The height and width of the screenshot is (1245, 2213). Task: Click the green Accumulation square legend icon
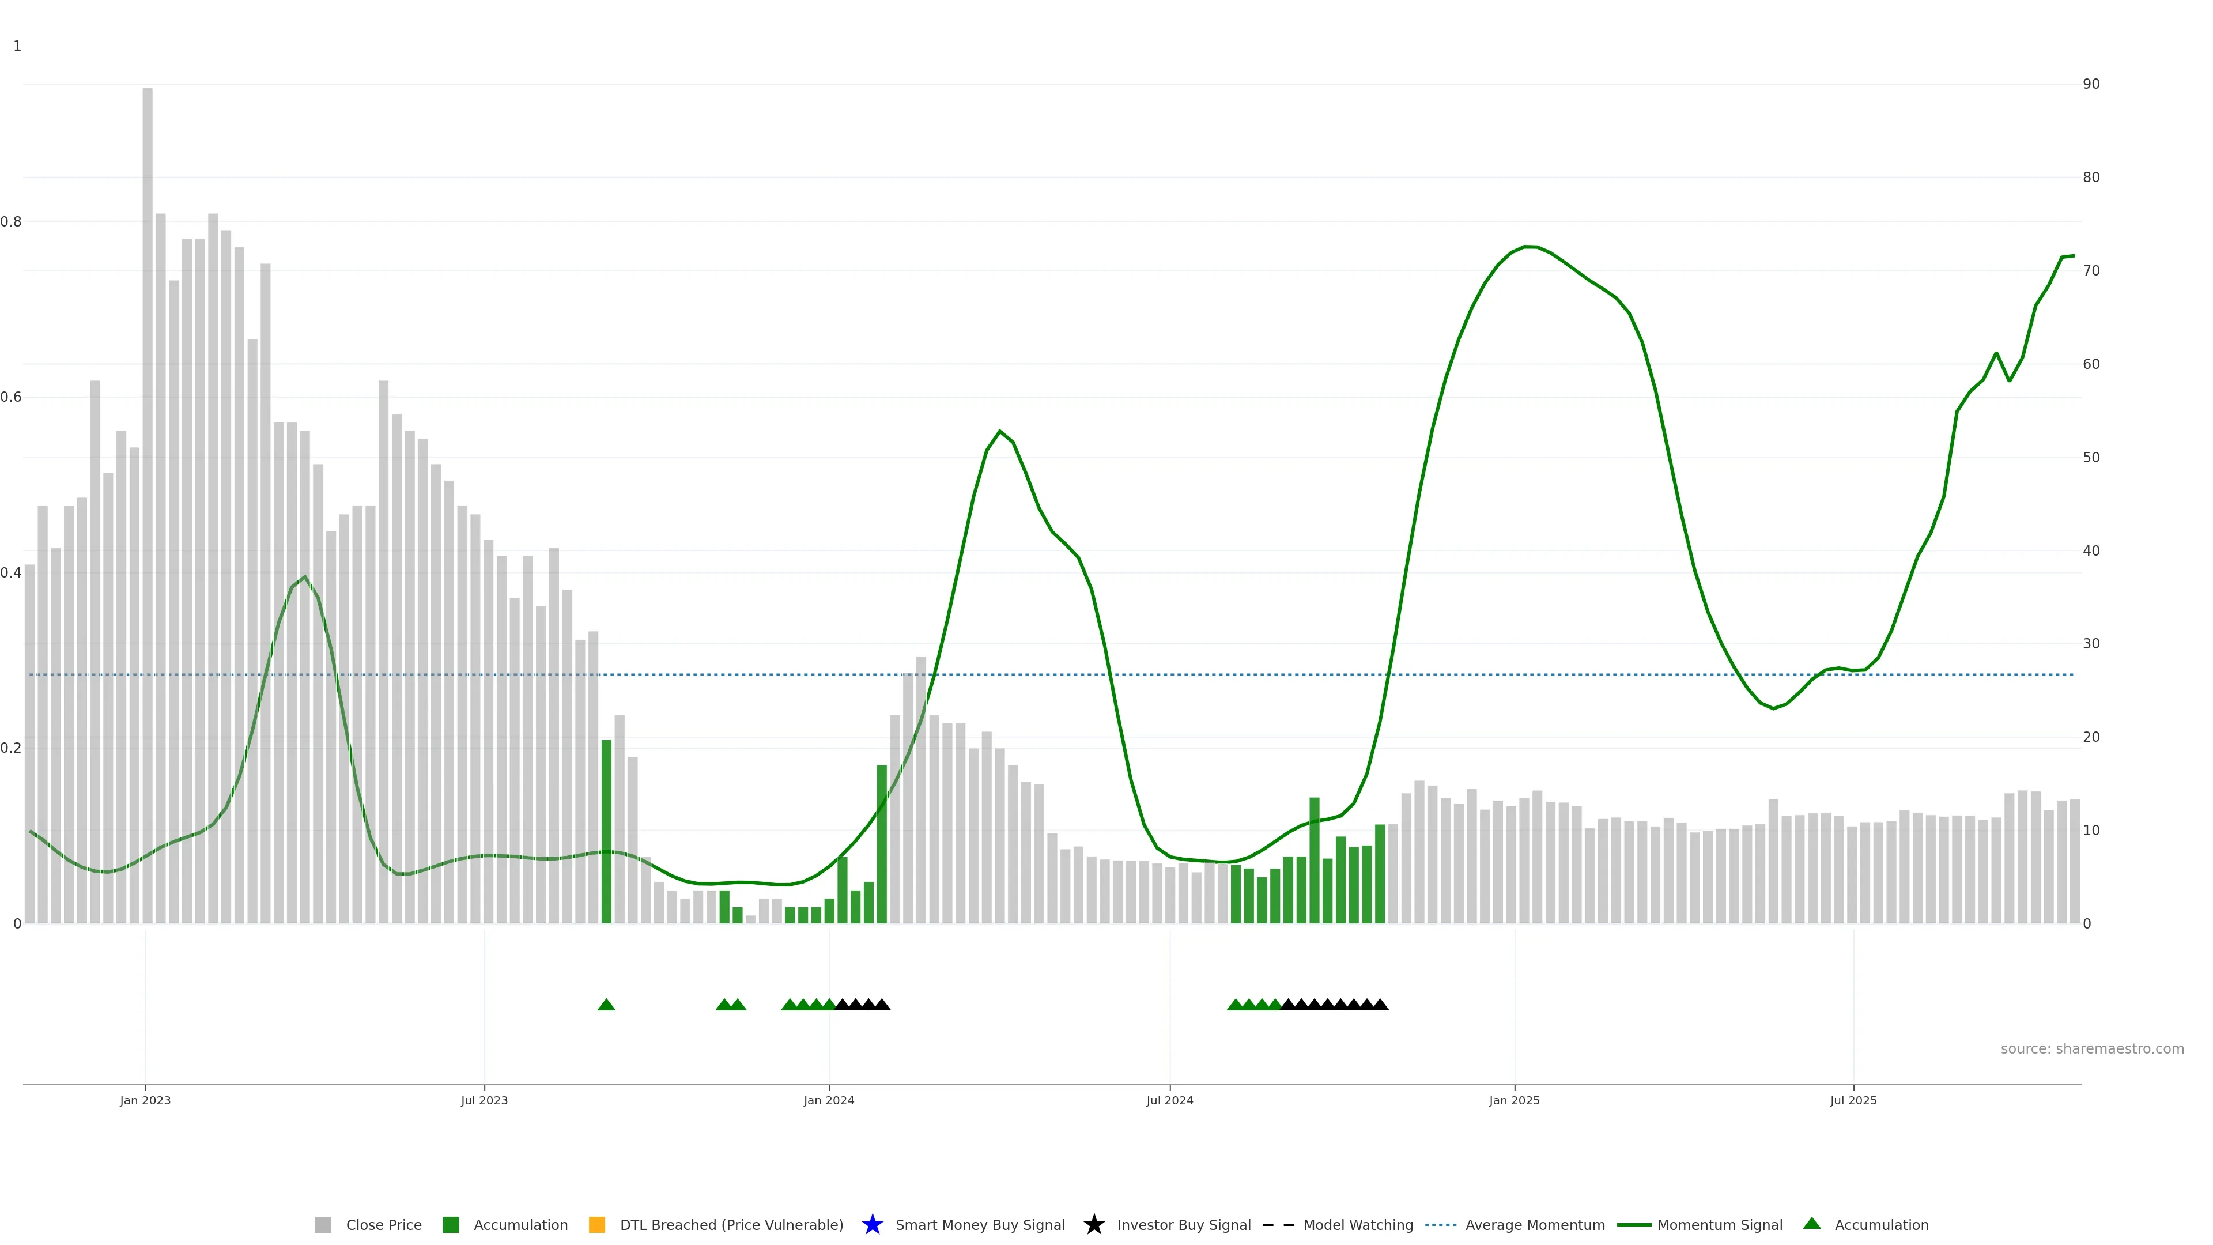(x=450, y=1224)
